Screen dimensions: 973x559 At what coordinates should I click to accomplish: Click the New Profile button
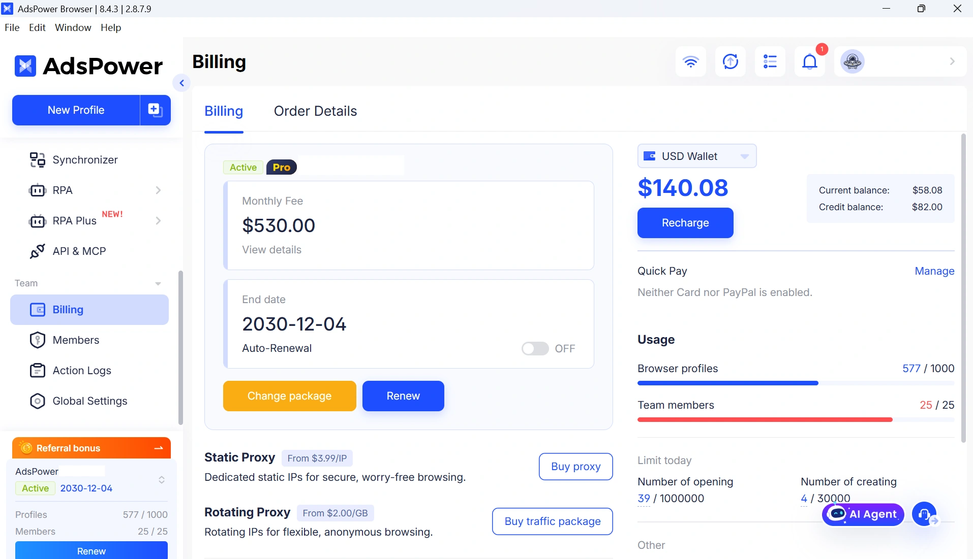tap(76, 110)
